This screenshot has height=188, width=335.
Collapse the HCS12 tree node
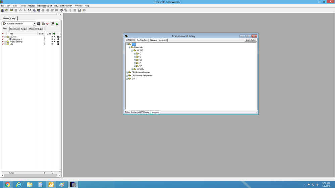pos(132,51)
